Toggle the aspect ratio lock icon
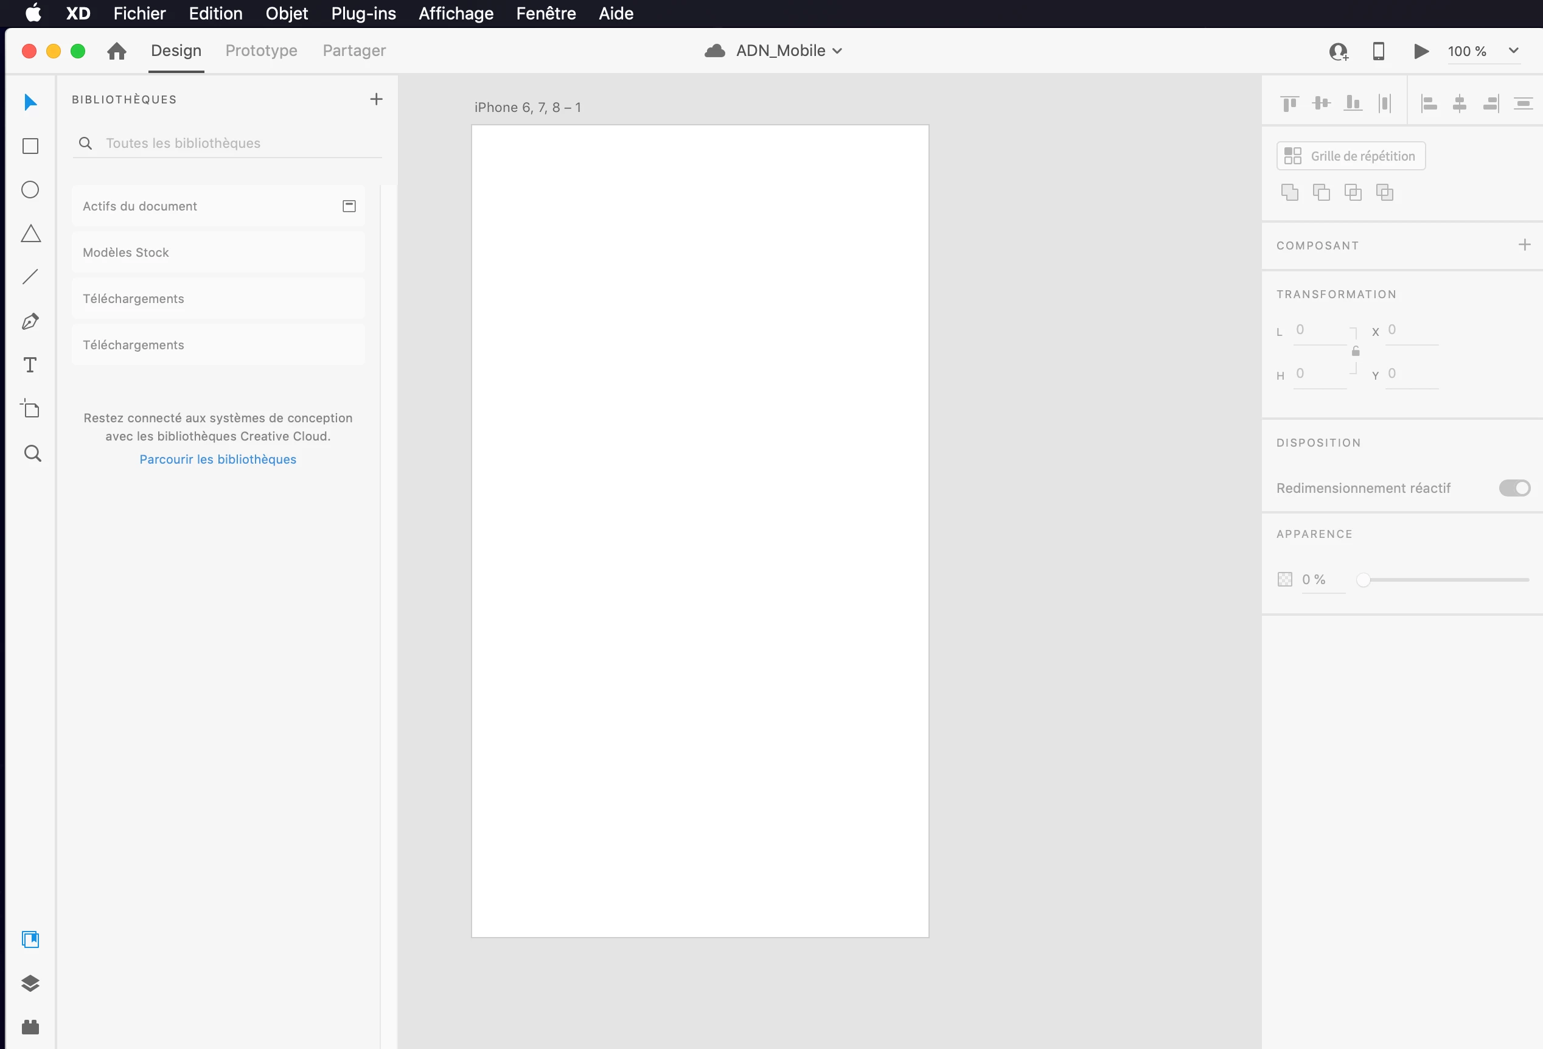 pos(1356,351)
